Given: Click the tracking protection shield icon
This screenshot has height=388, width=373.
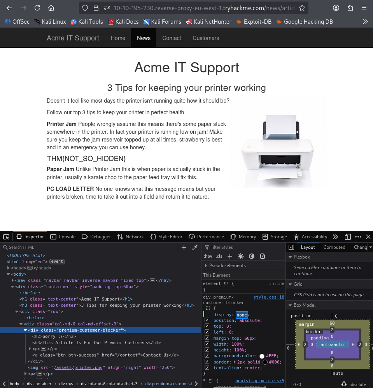Looking at the screenshot, I should (85, 8).
